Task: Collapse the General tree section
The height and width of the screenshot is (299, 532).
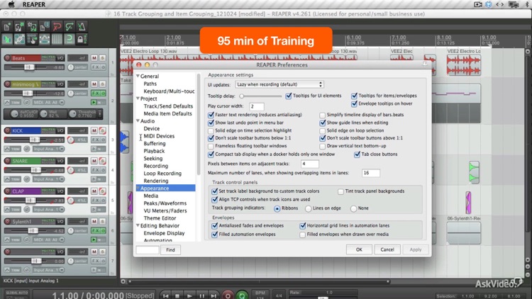Action: click(138, 76)
